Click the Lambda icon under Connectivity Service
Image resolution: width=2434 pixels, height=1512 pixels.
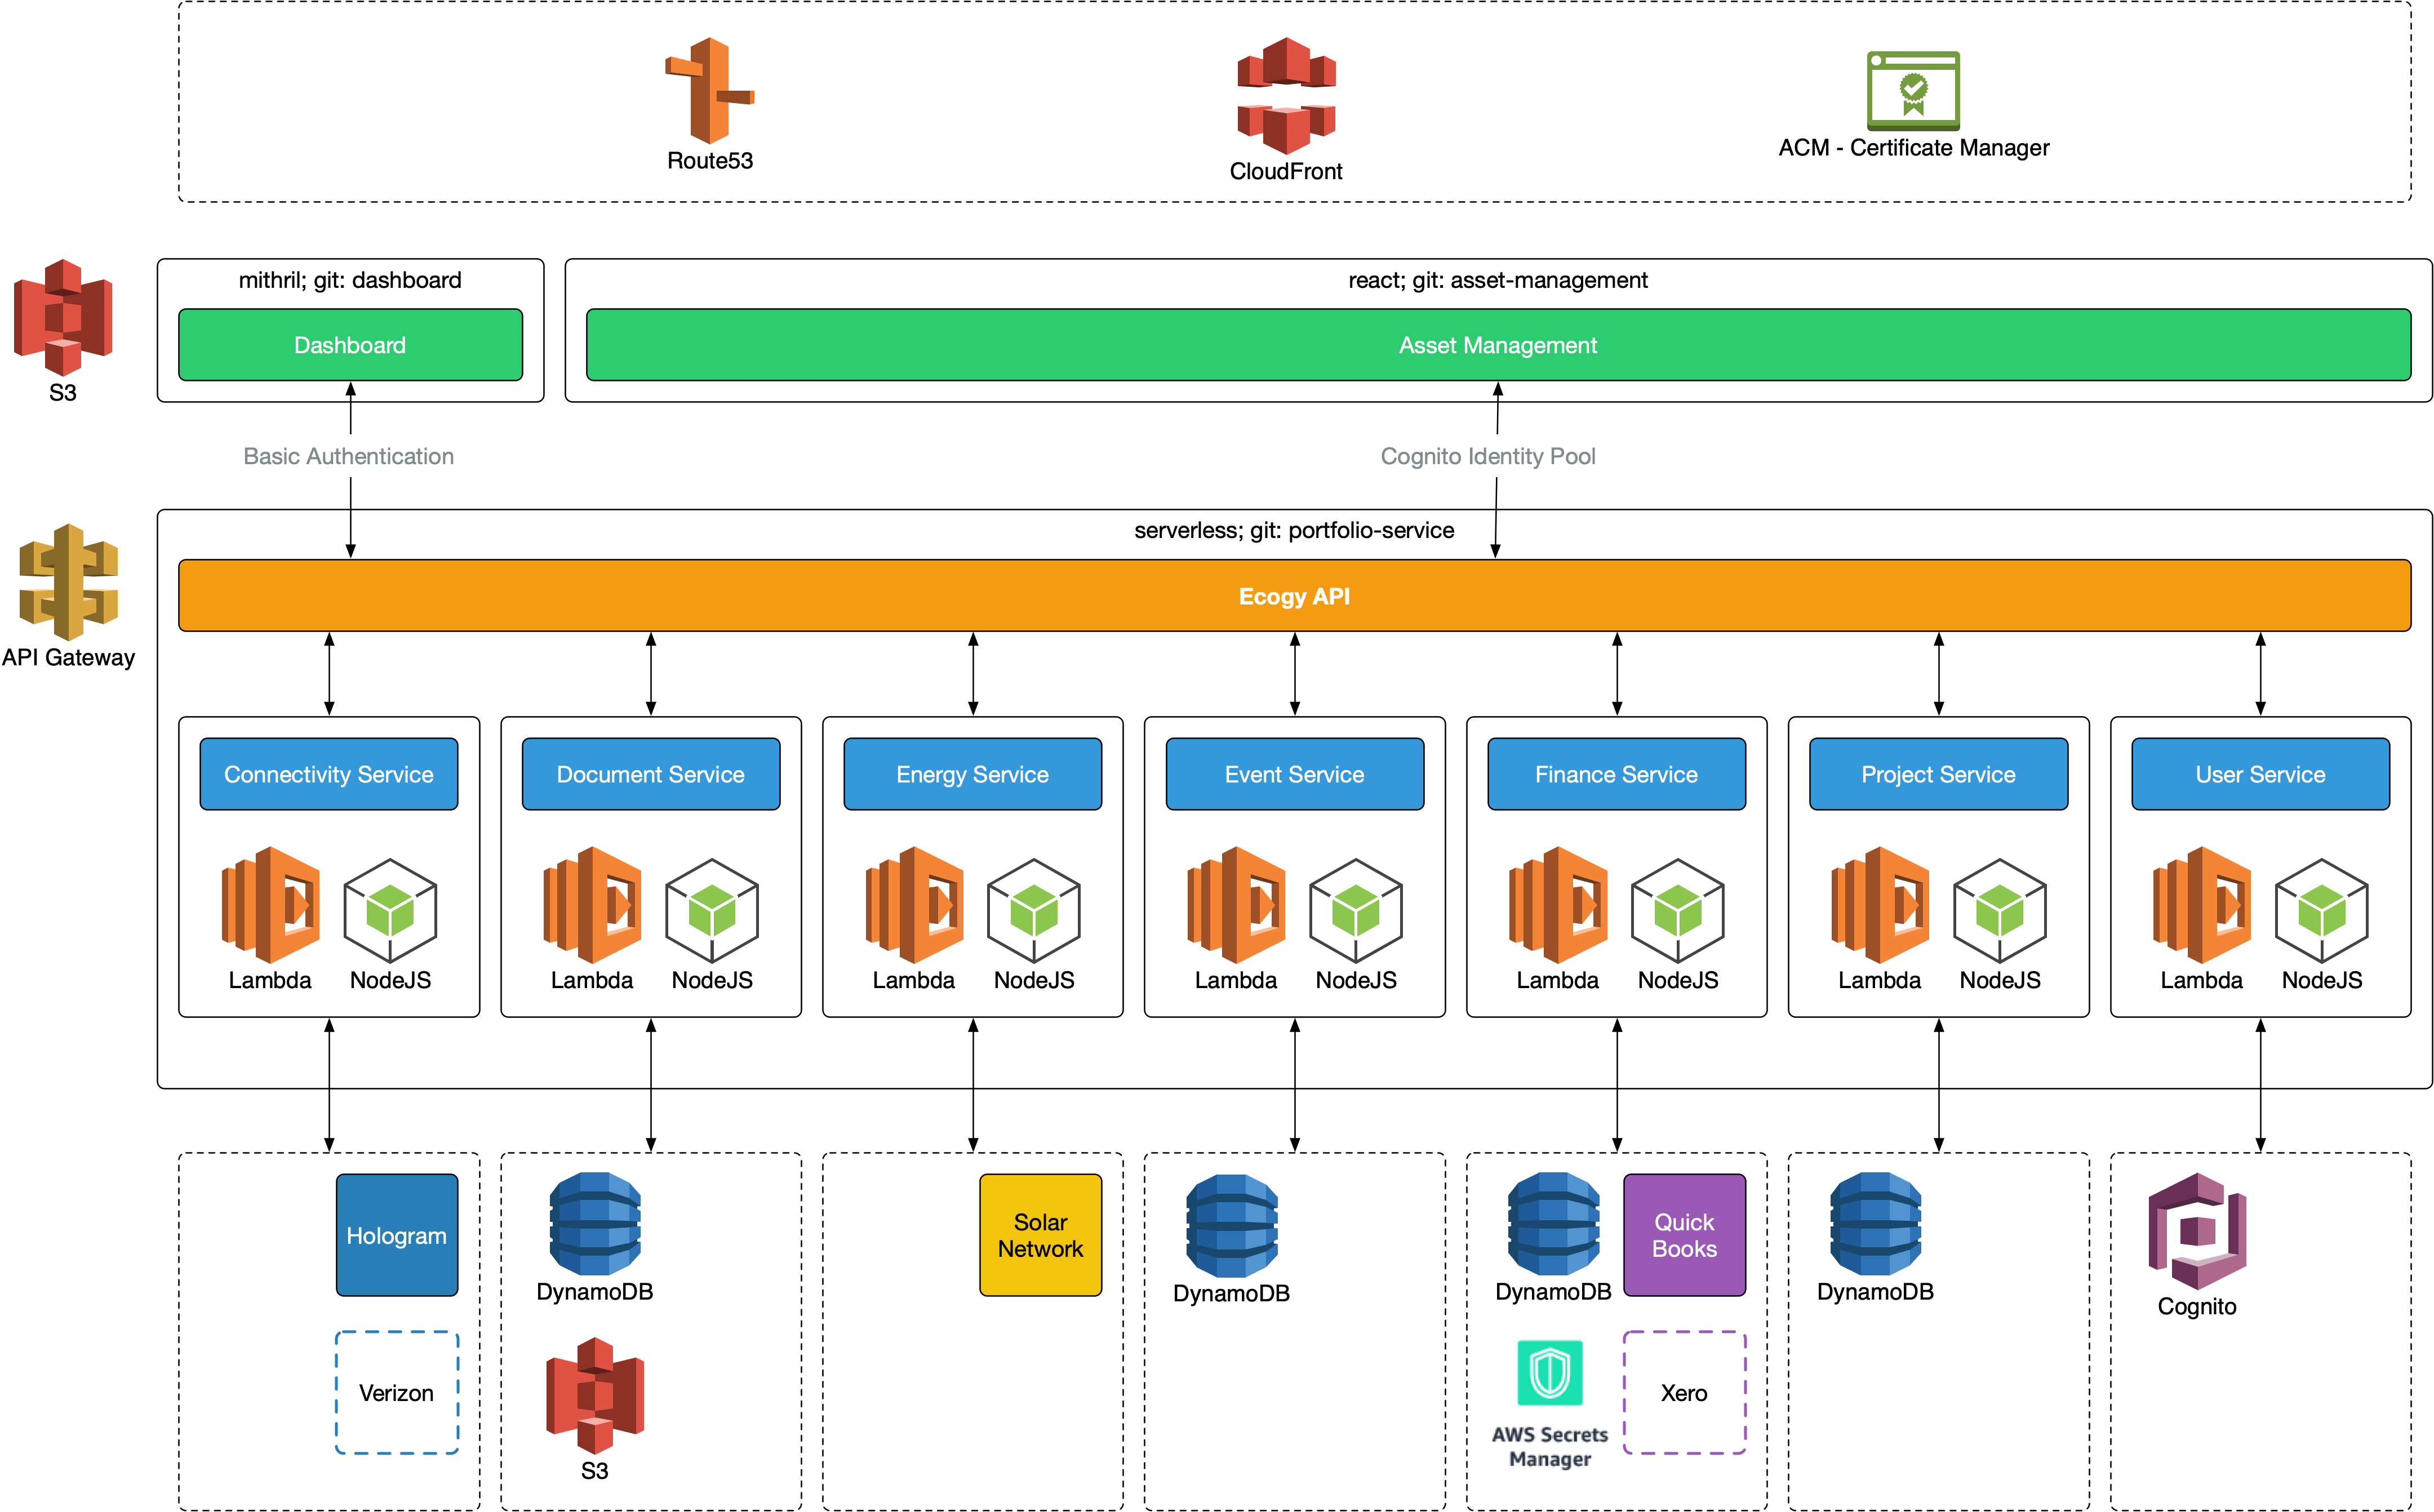tap(270, 905)
